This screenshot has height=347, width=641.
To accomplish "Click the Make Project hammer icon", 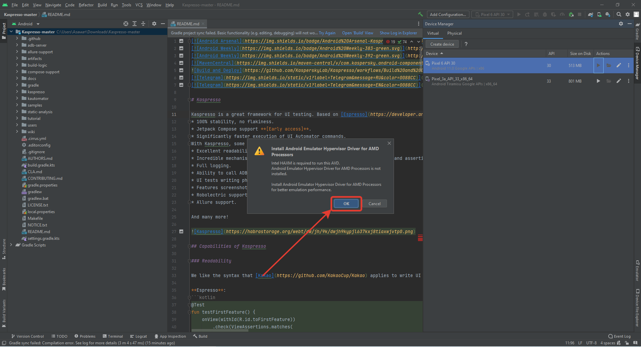I will (x=420, y=14).
